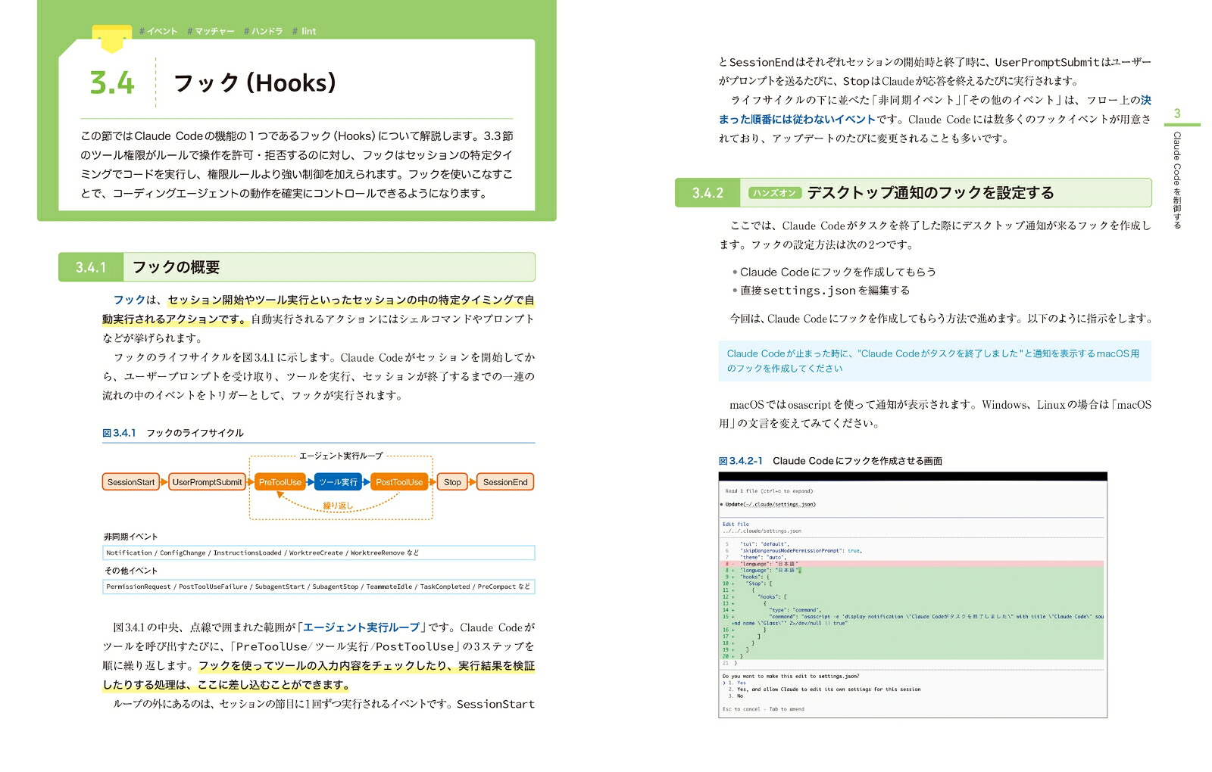Screen dimensions: 1212x772
Task: Click the 非同期イベント label
Action: tap(130, 537)
